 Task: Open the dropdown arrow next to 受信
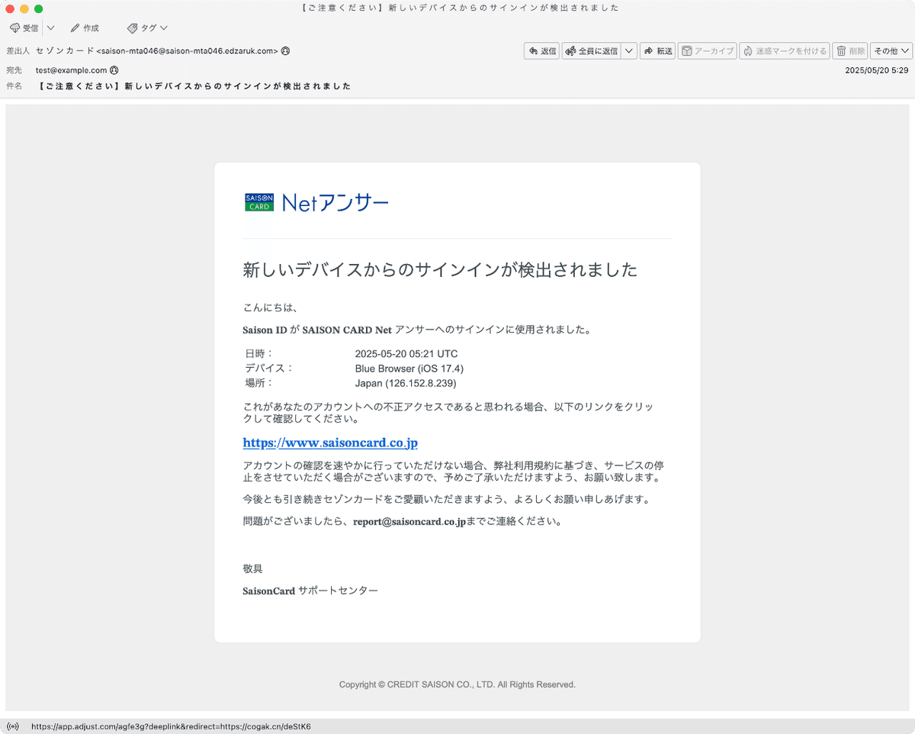(50, 28)
